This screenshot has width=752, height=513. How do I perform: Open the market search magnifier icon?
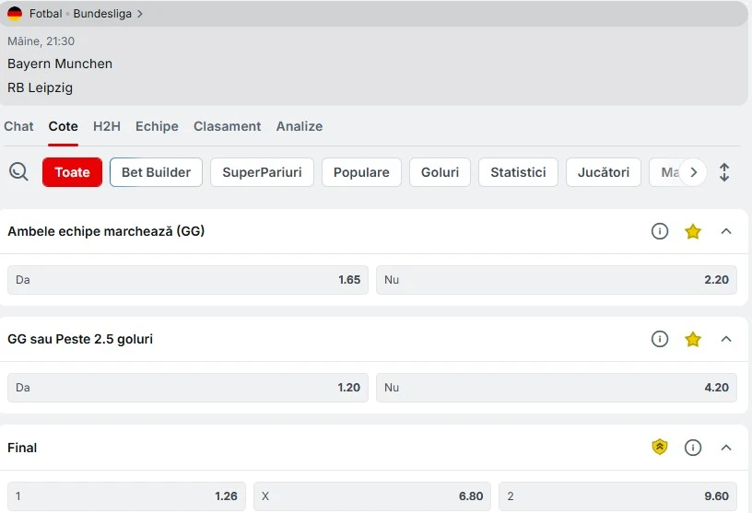[18, 171]
